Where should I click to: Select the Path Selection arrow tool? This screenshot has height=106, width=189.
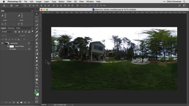37,72
